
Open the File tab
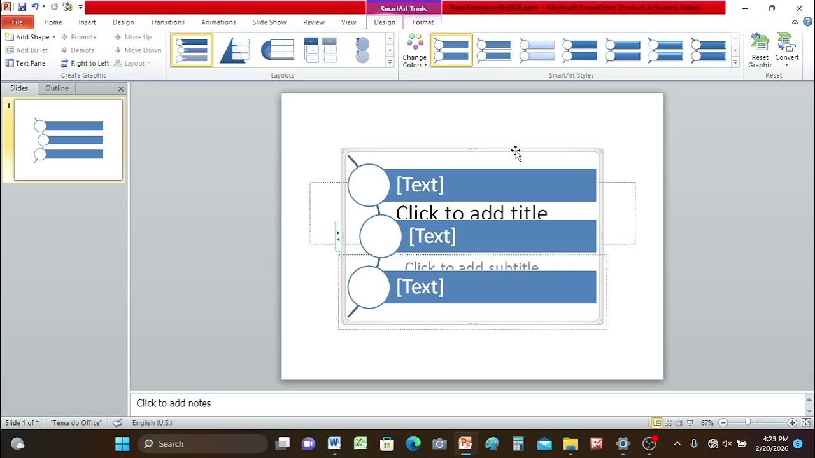[x=17, y=22]
